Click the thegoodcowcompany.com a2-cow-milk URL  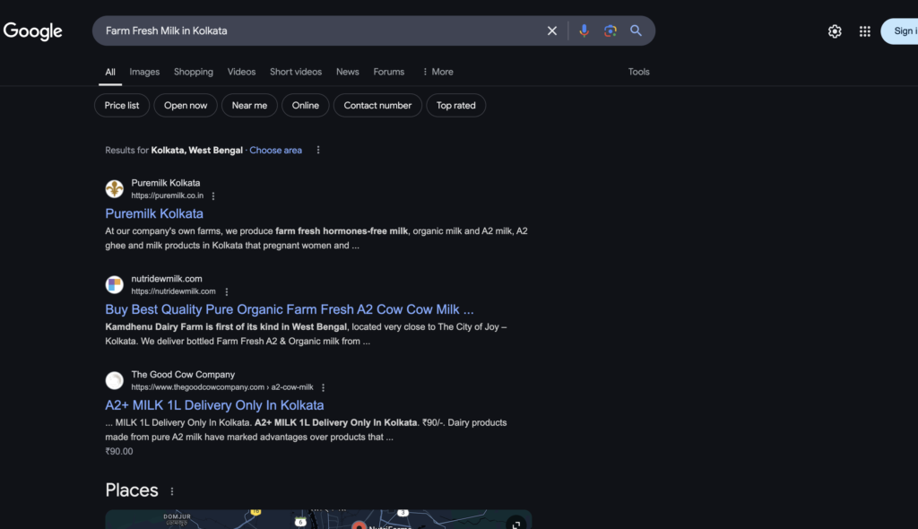click(x=222, y=387)
